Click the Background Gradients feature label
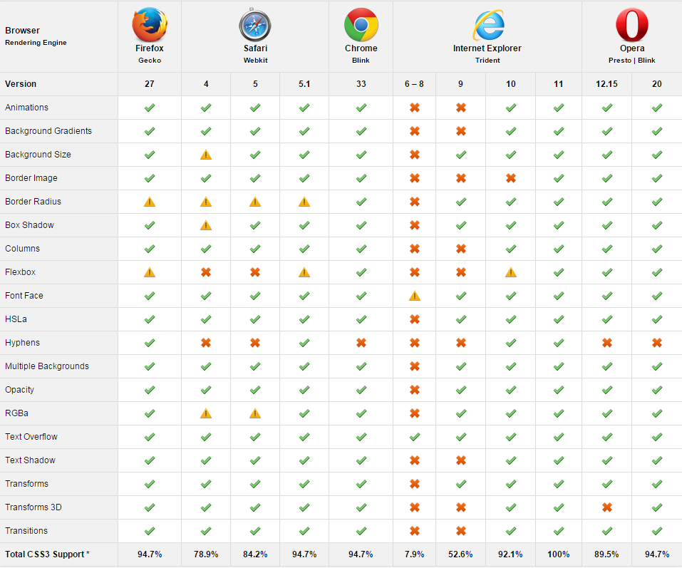The height and width of the screenshot is (568, 682). tap(48, 131)
